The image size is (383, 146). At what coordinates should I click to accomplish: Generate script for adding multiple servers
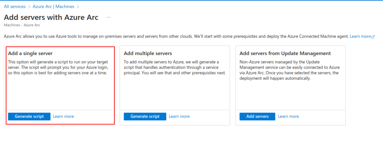point(145,116)
